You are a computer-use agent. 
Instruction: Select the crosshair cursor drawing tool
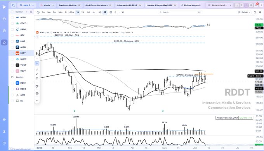(37, 63)
